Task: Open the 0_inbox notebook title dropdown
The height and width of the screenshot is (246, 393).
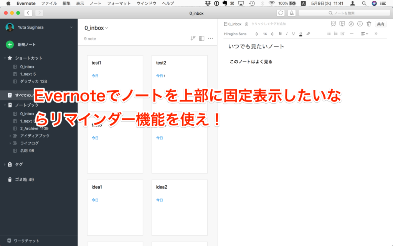Action: point(107,28)
